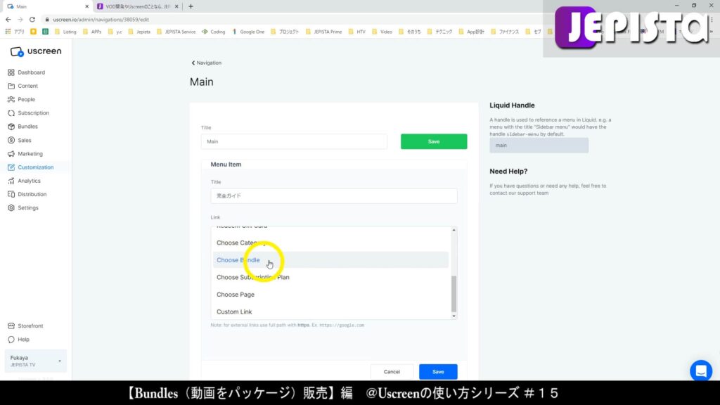This screenshot has height=405, width=720.
Task: Select the Choose Bundle option
Action: click(x=330, y=260)
